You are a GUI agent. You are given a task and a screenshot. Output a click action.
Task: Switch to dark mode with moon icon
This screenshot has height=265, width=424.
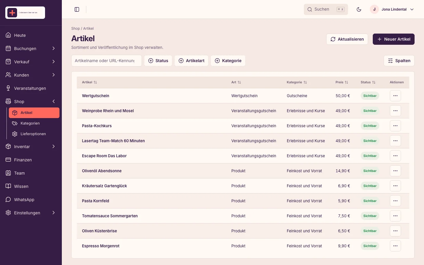point(359,9)
